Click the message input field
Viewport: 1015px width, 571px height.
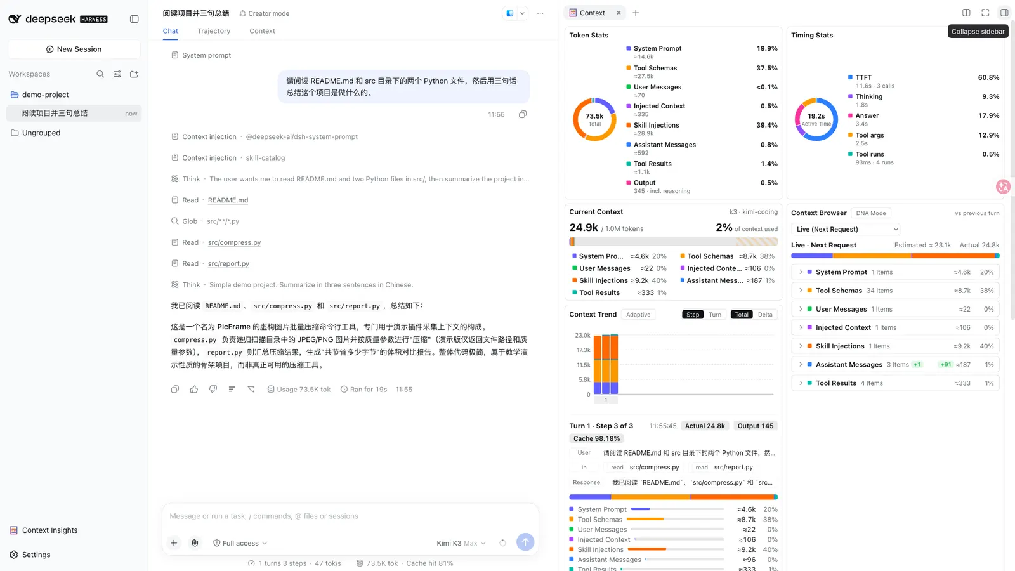[350, 516]
